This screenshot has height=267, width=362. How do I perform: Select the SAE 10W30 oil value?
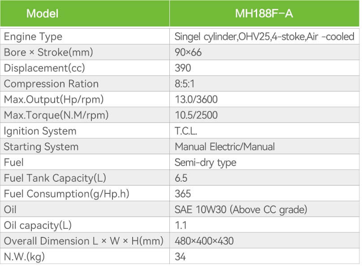[x=241, y=210]
